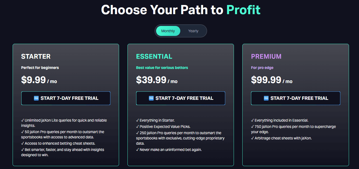This screenshot has width=359, height=169.
Task: Click the FREE badge icon on Starter's trial button
Action: pos(37,98)
